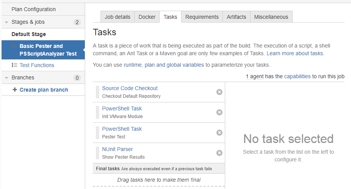The width and height of the screenshot is (351, 189).
Task: Remove the Pester Test PowerShell task
Action: [x=219, y=133]
